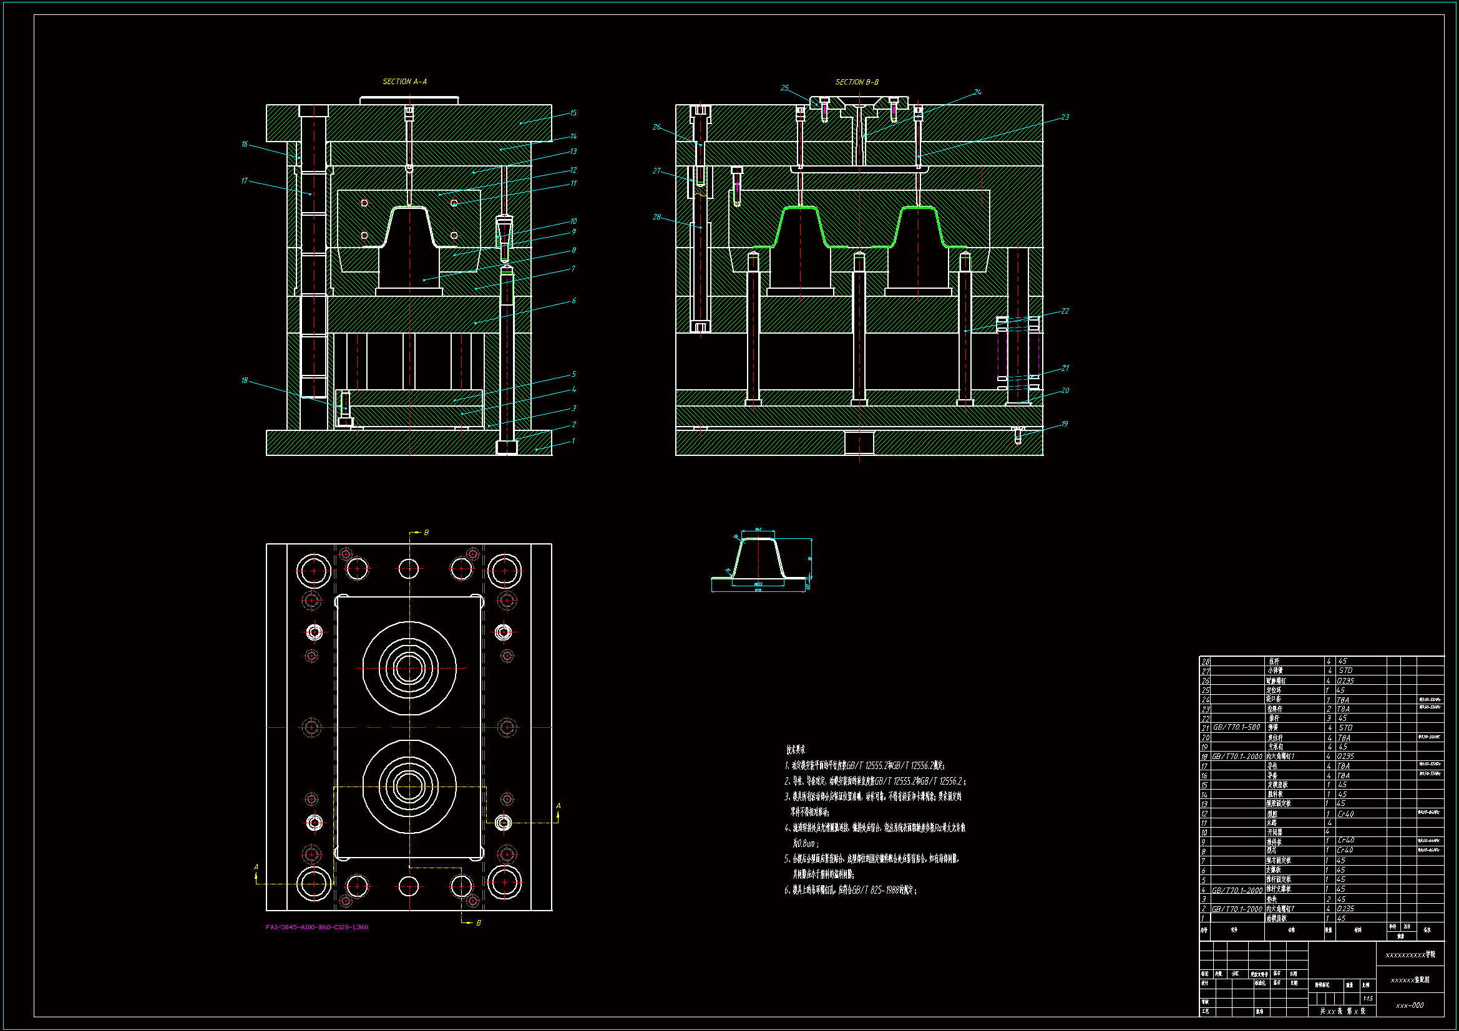Click the SECTION A-A view title
The width and height of the screenshot is (1459, 1031).
(x=404, y=81)
